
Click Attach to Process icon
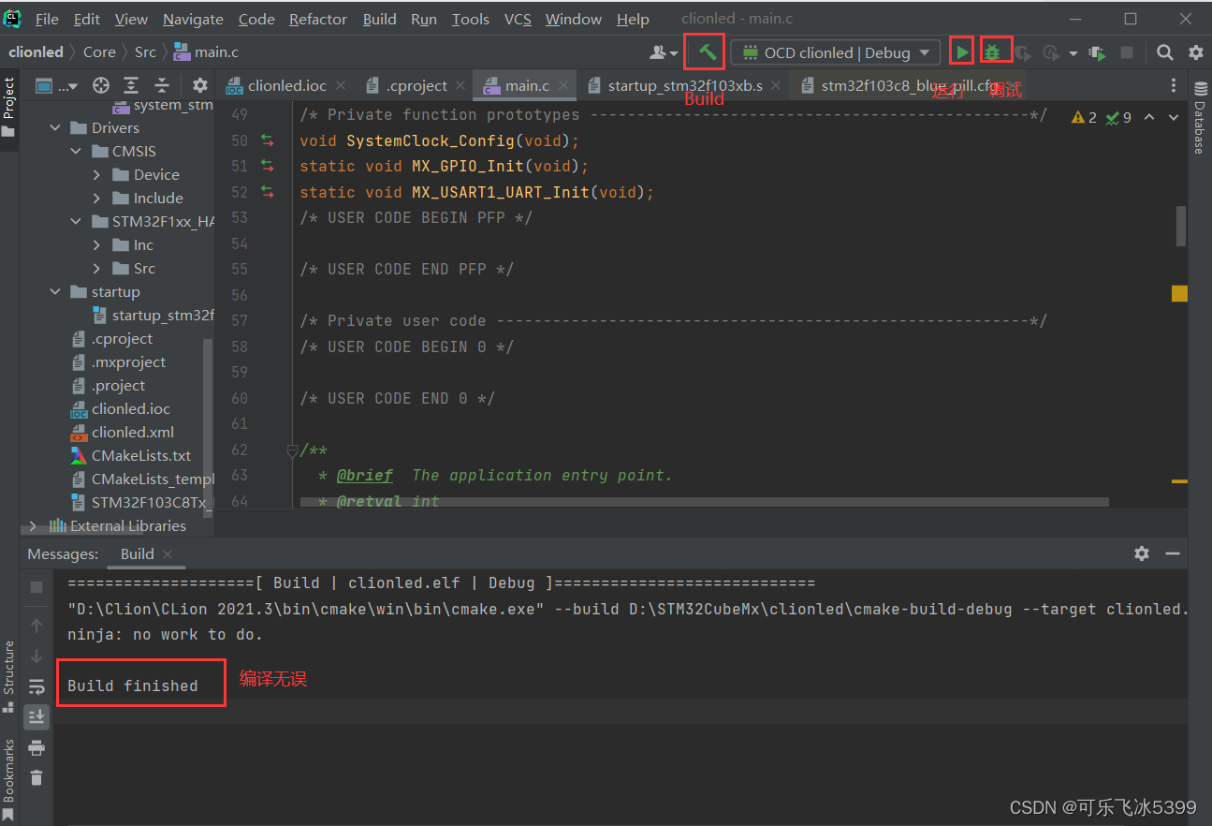(1098, 52)
